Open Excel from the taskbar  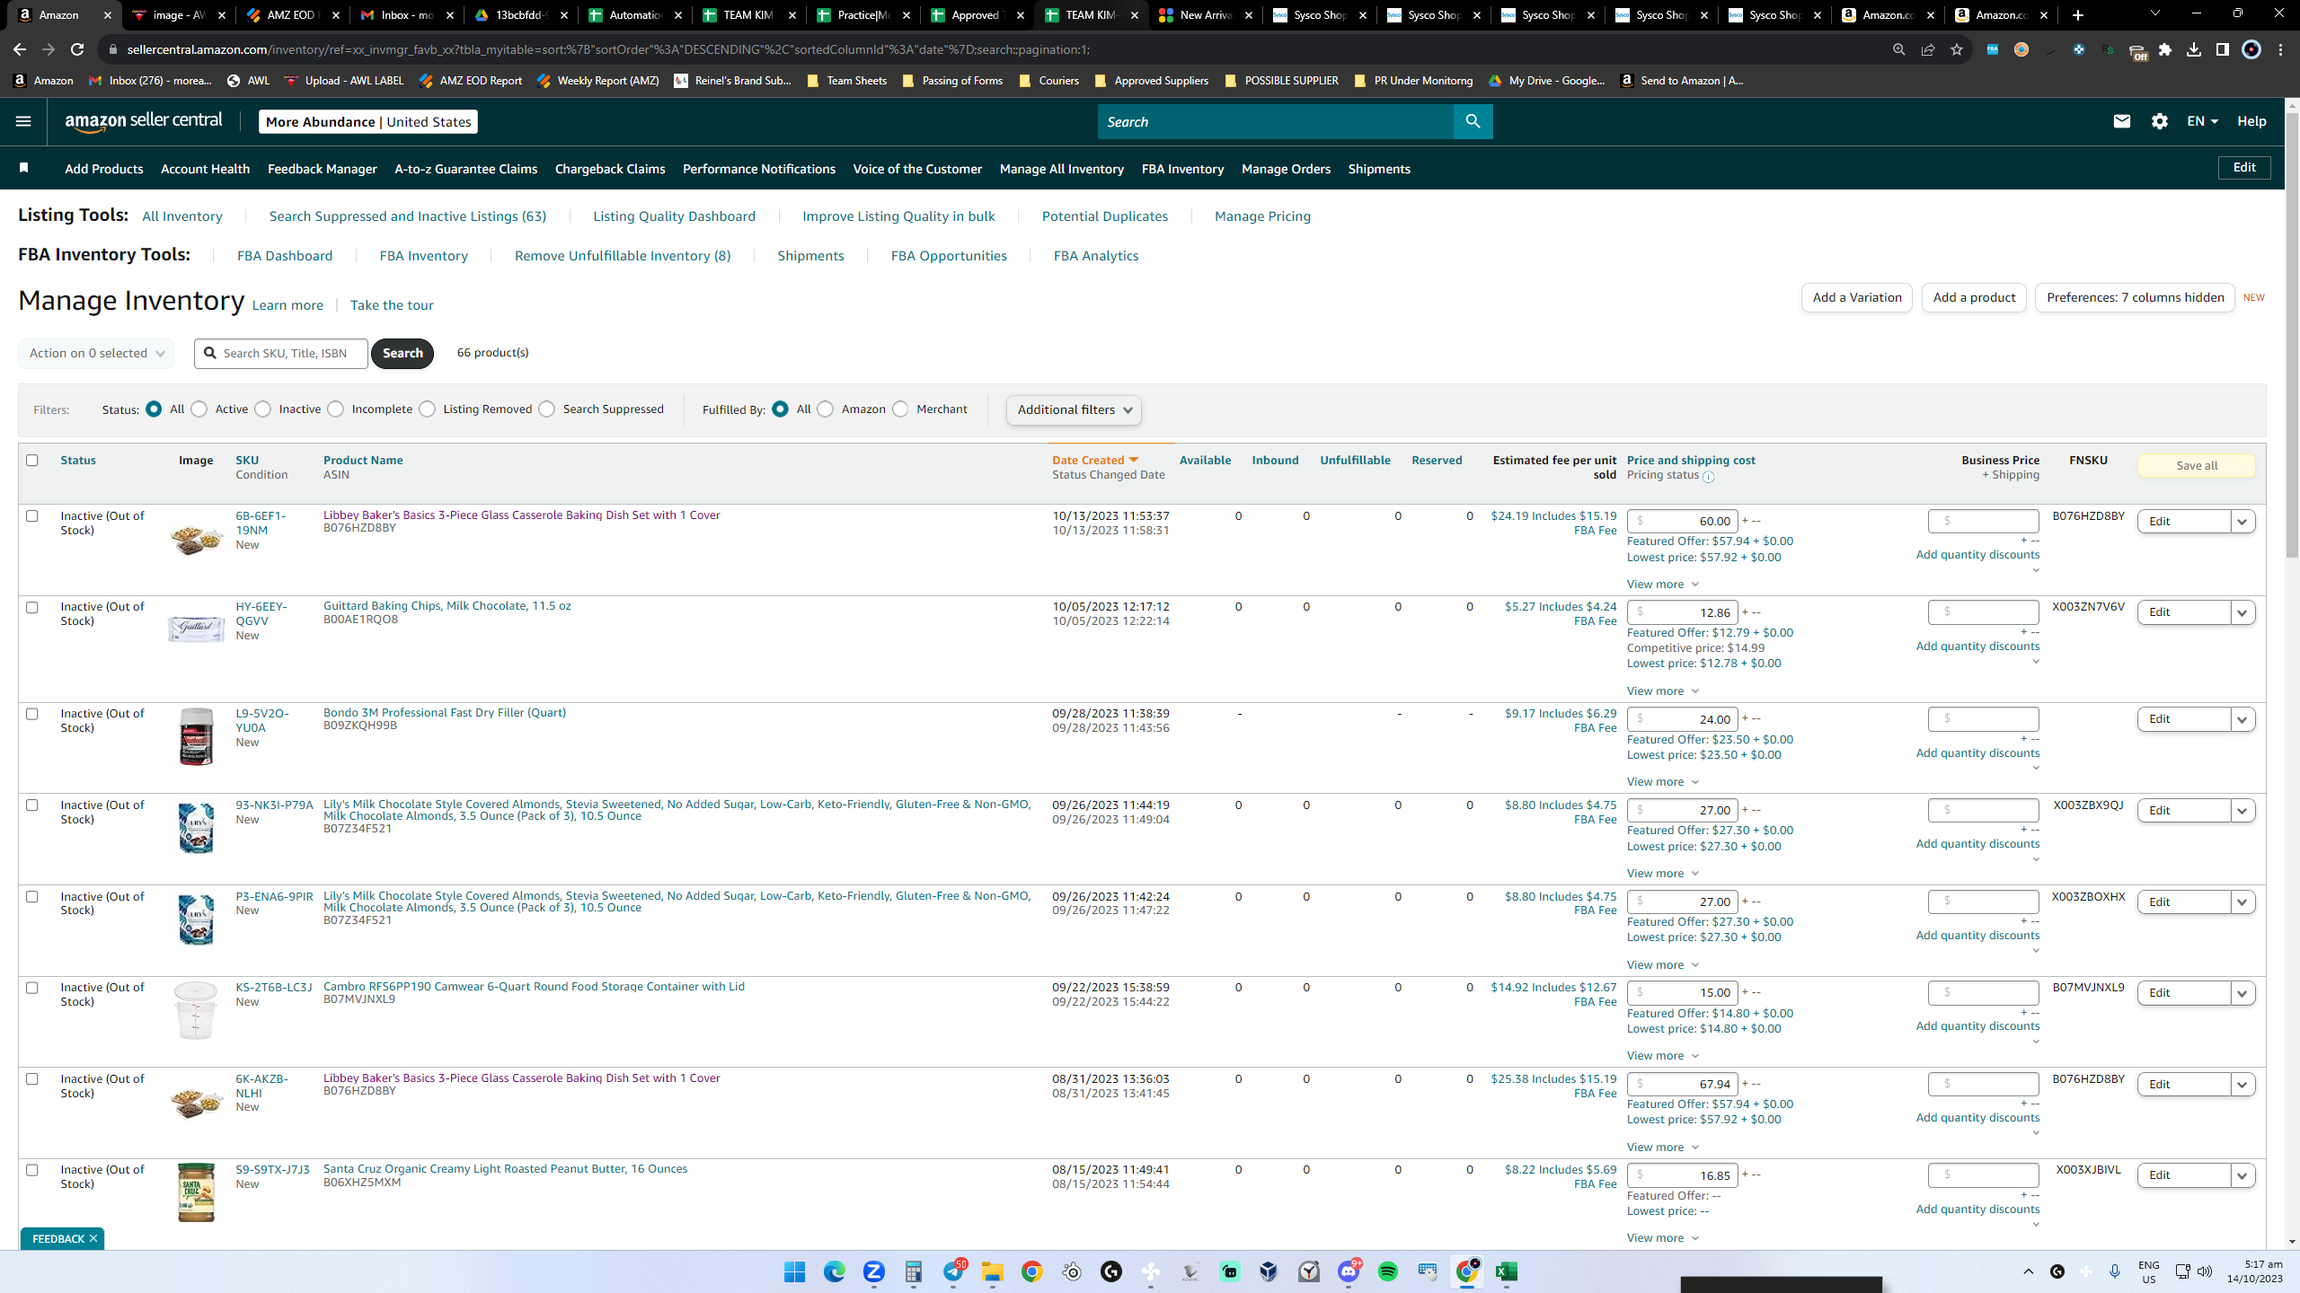point(1507,1271)
